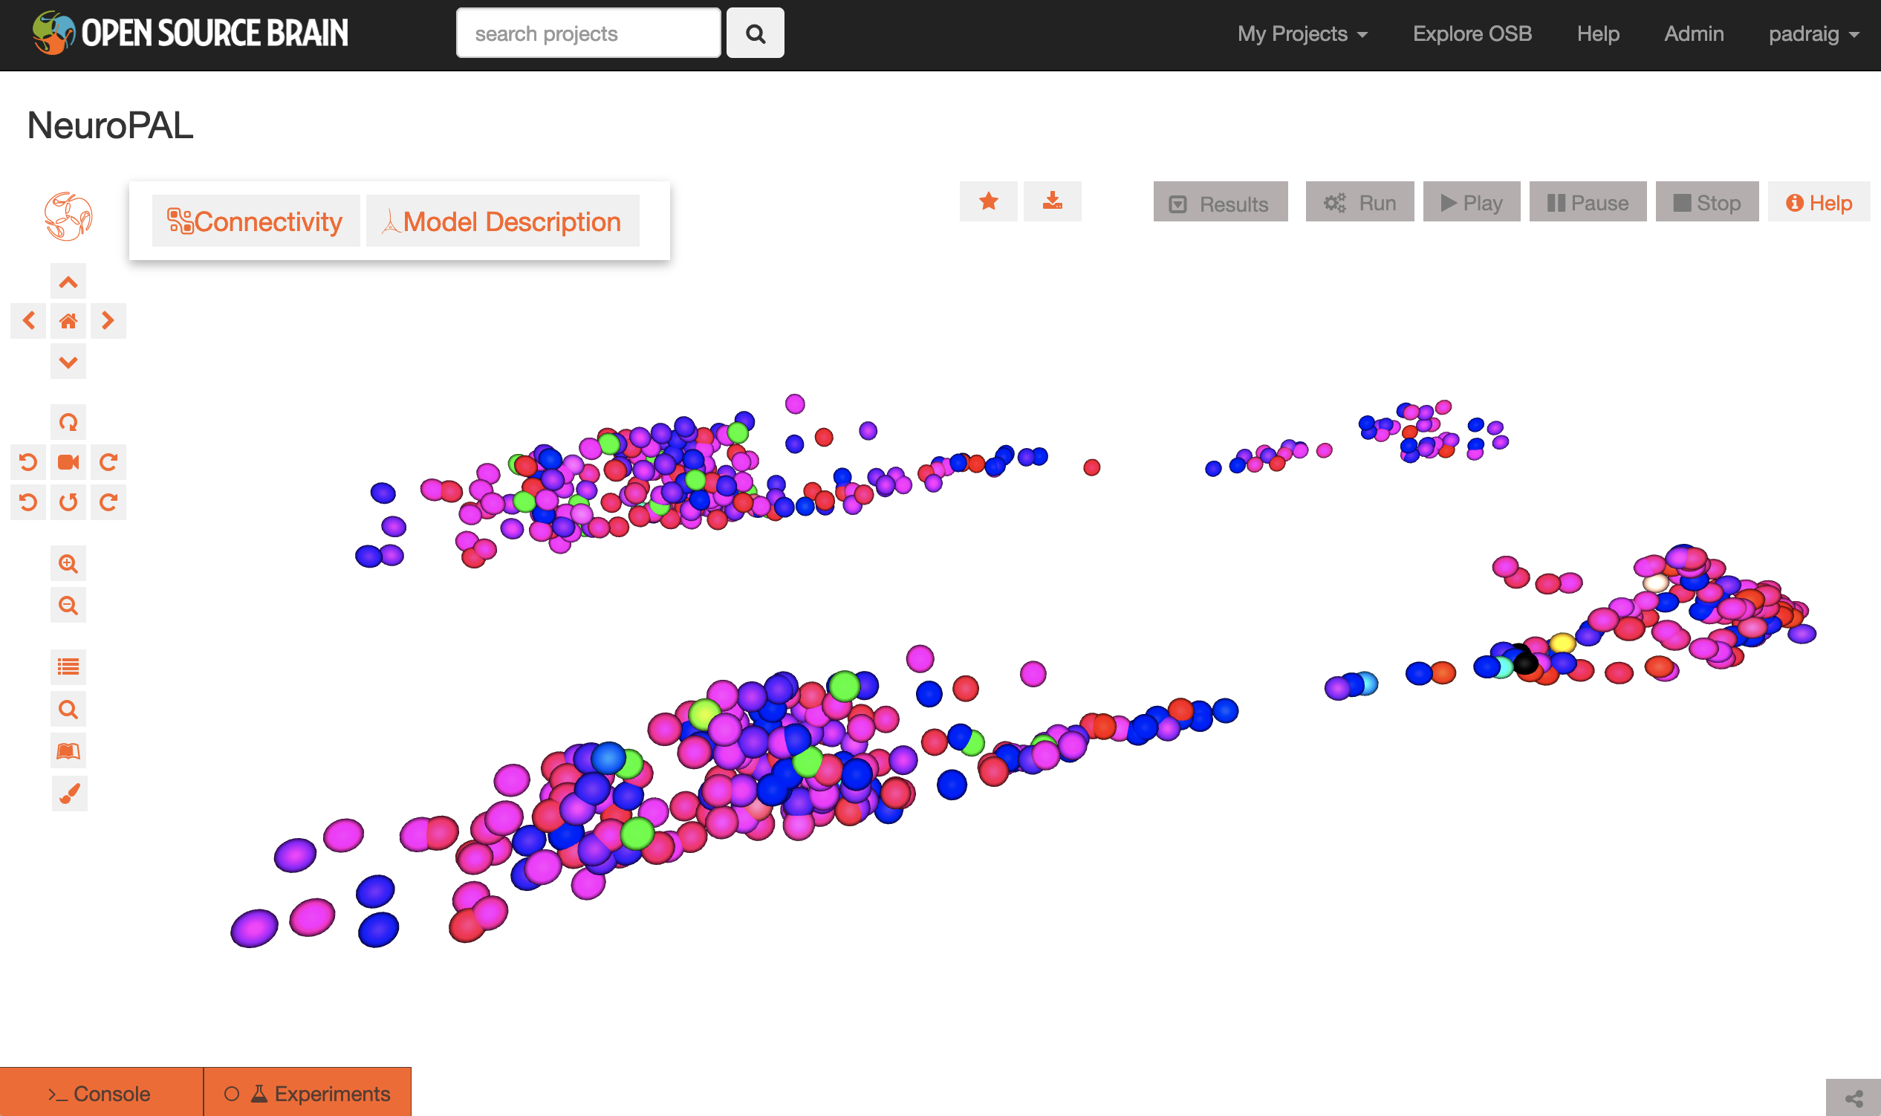Open the Console tab

tap(101, 1094)
